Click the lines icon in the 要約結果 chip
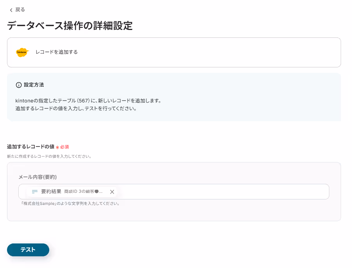Screen dimensions: 352x268 [34, 192]
